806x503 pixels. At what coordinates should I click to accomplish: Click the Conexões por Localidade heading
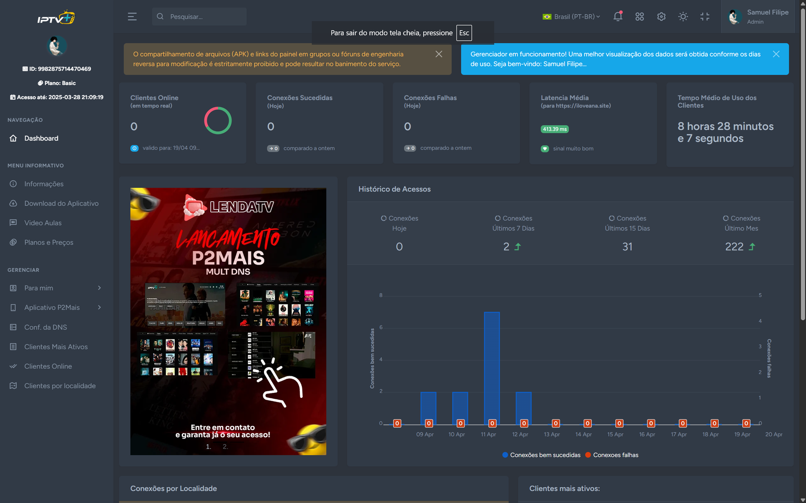tap(173, 488)
